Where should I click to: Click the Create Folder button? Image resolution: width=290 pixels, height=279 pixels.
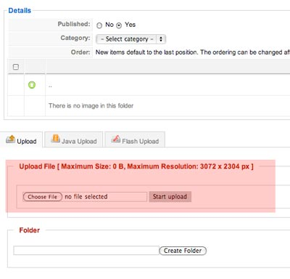tap(183, 251)
